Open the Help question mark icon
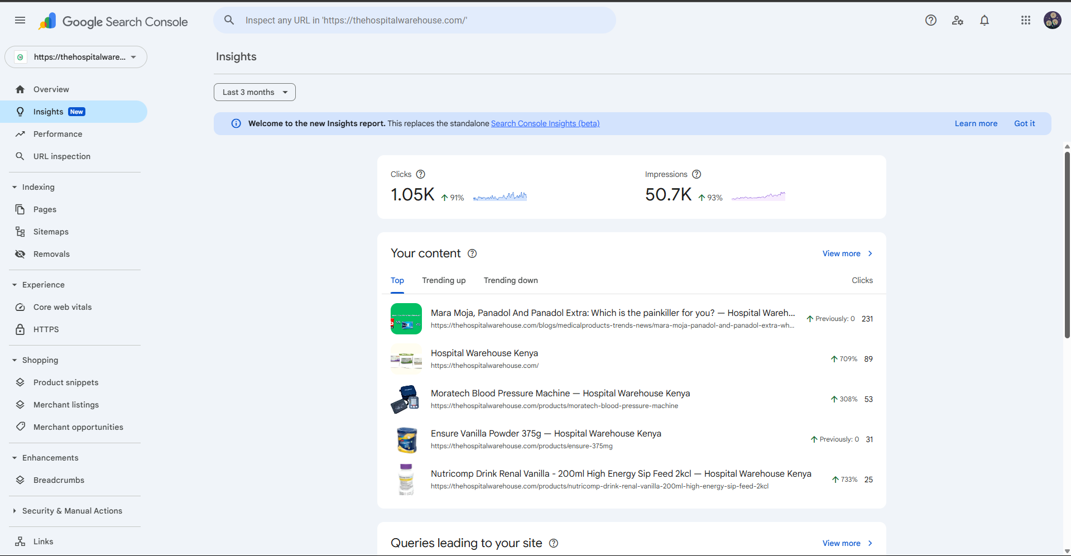Image resolution: width=1071 pixels, height=556 pixels. pos(930,21)
